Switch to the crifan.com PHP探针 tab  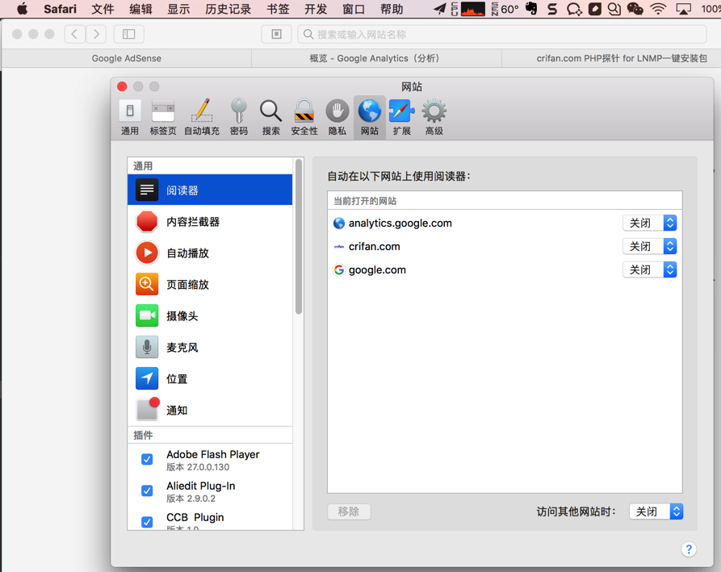point(611,58)
